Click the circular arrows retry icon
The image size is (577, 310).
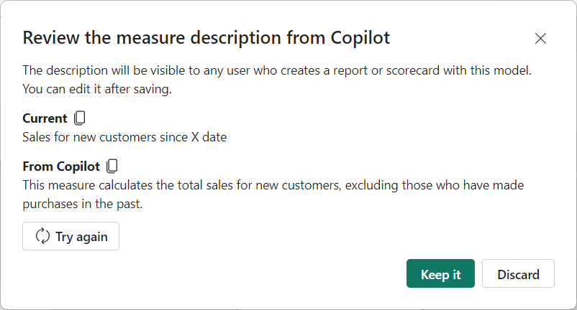pyautogui.click(x=42, y=236)
